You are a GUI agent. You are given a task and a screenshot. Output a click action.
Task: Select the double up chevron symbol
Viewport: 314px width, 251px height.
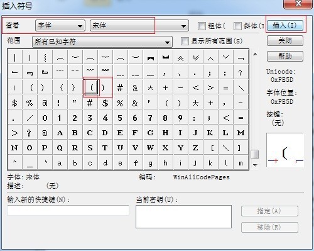tap(180, 57)
